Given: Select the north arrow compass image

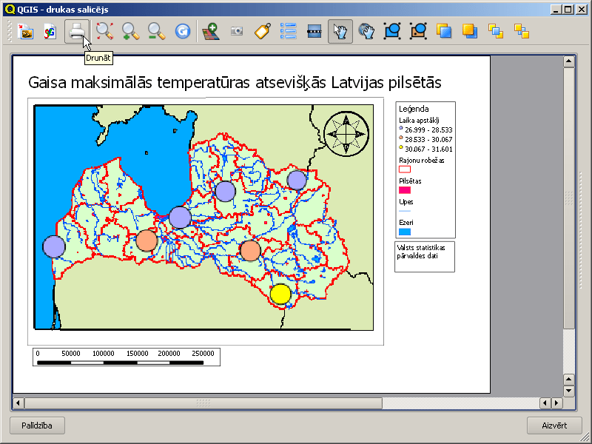Looking at the screenshot, I should [346, 134].
